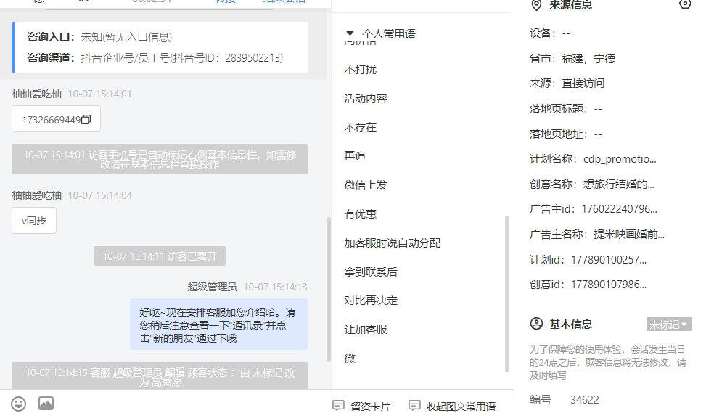
Task: Click the 计划id 177890100257... value
Action: pos(609,260)
